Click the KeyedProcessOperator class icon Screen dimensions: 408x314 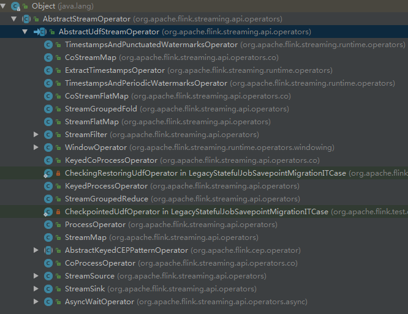[x=48, y=186]
